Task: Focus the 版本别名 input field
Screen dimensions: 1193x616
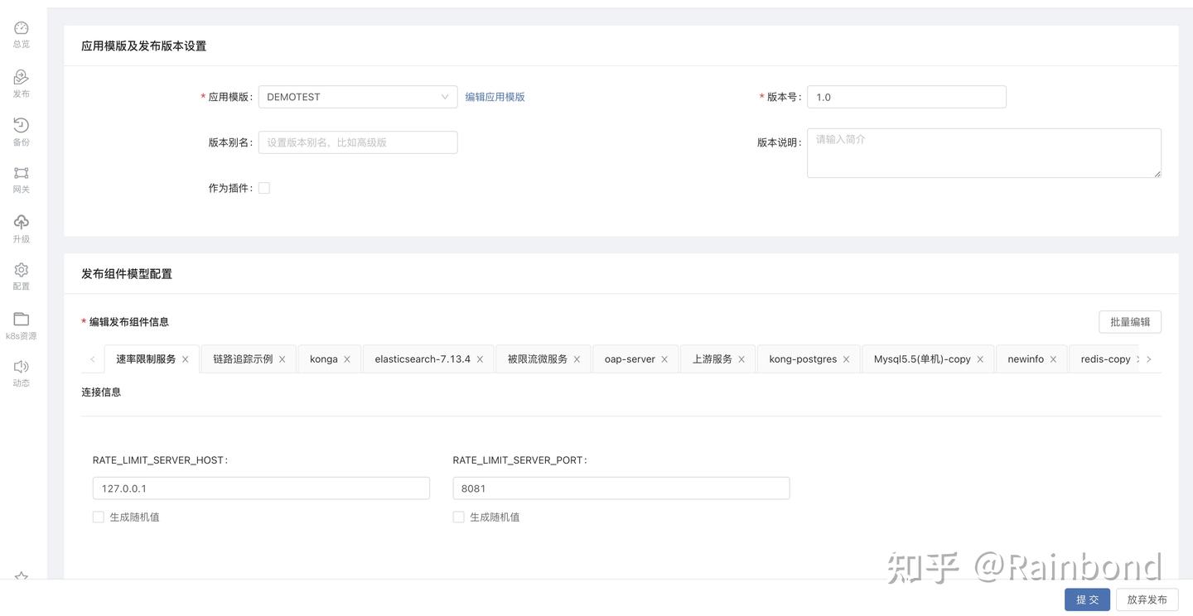Action: (358, 142)
